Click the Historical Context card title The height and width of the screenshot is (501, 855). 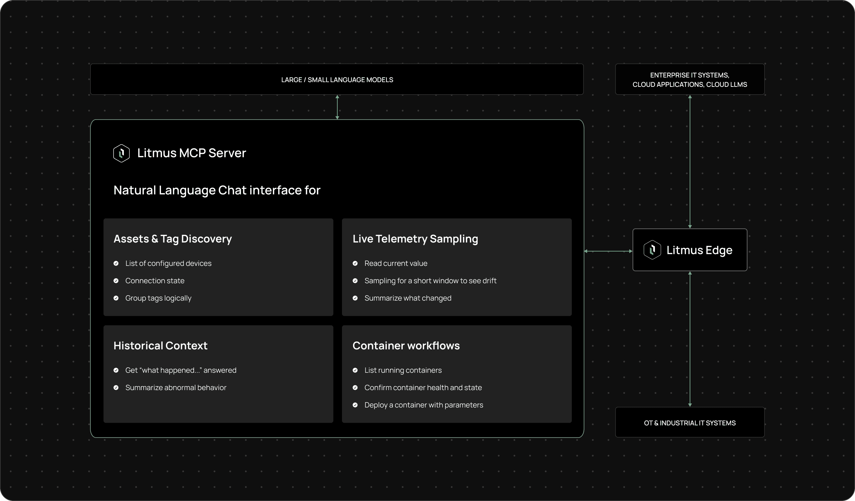[160, 346]
